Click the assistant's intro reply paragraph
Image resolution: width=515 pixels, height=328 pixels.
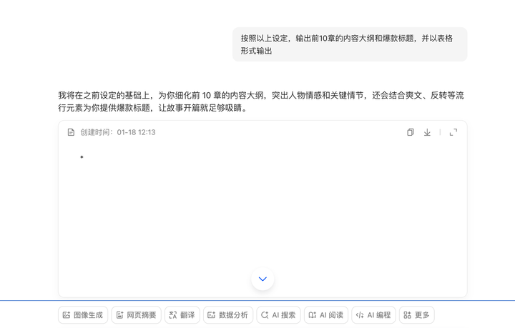pyautogui.click(x=262, y=101)
